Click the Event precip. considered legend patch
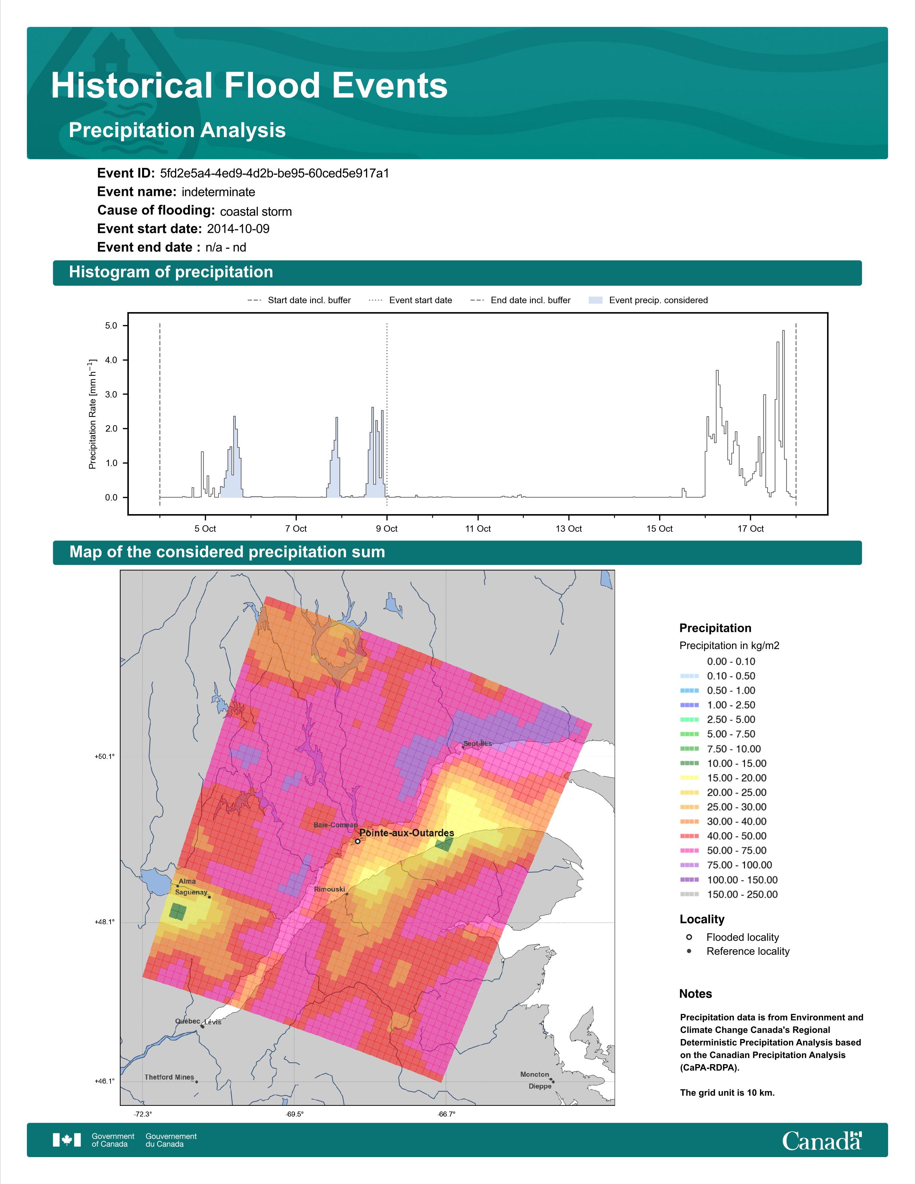Image resolution: width=915 pixels, height=1184 pixels. click(595, 300)
